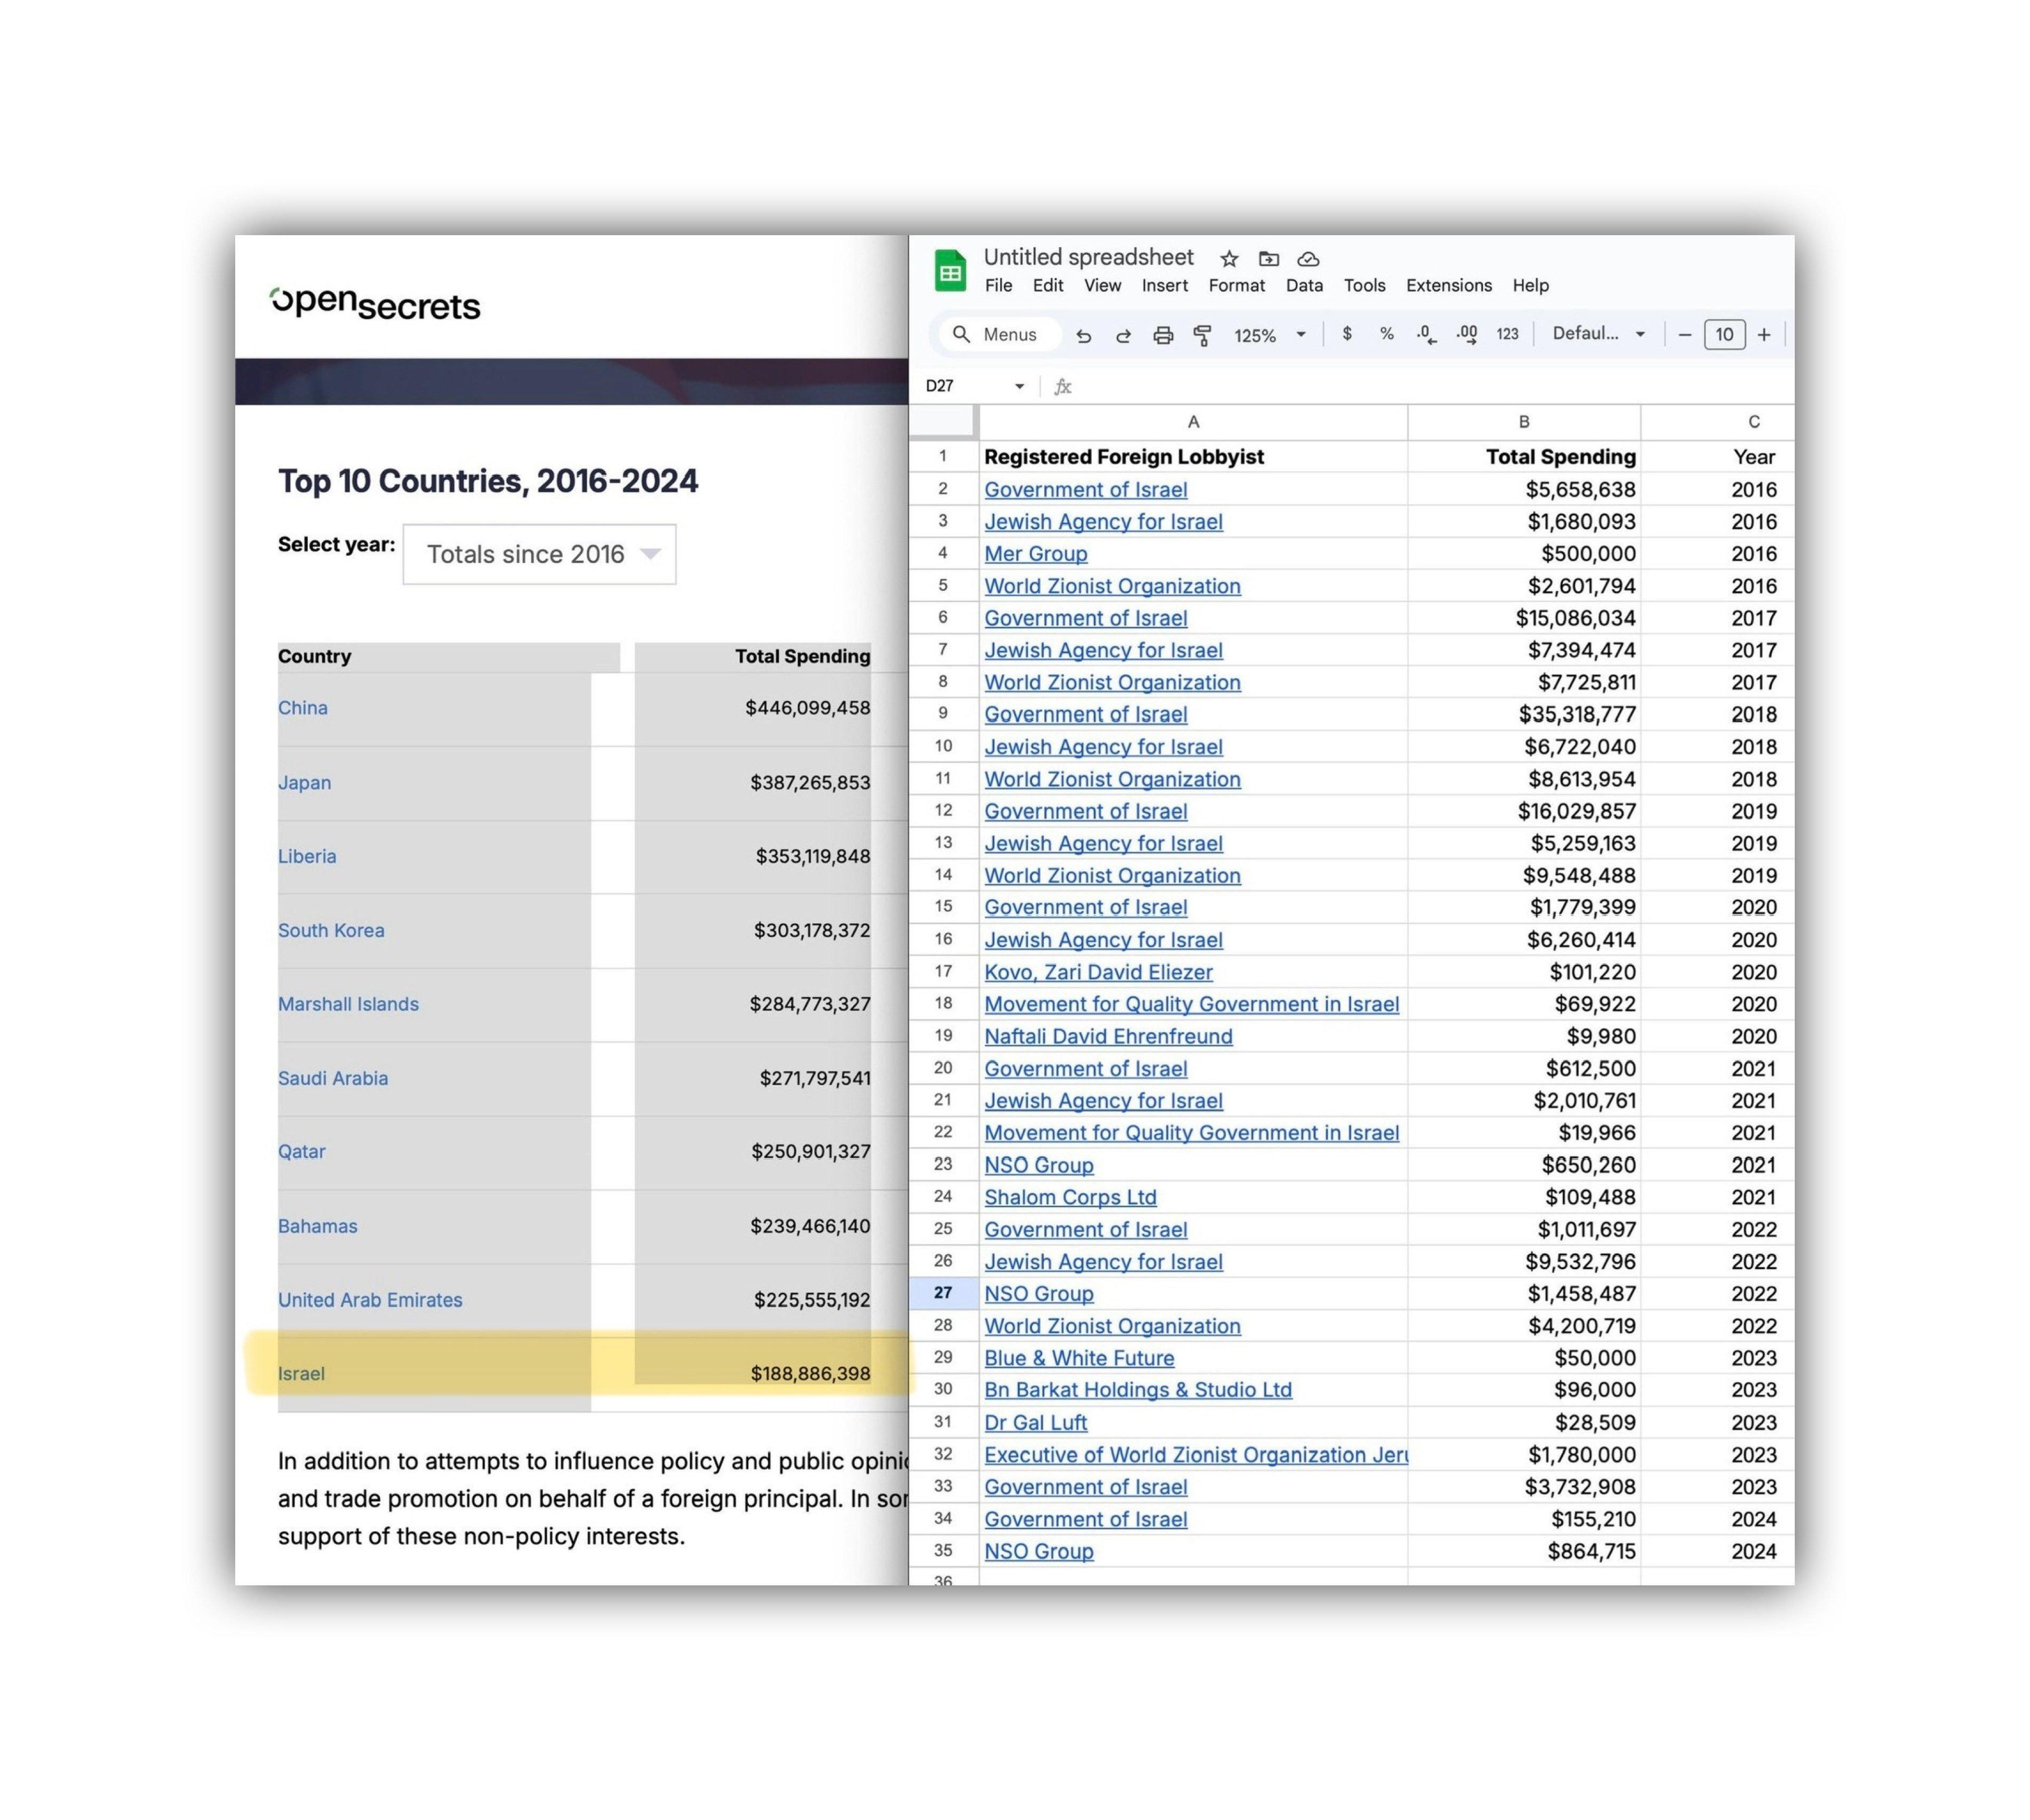This screenshot has height=1820, width=2030.
Task: Click the decrease decimal places icon
Action: 1426,335
